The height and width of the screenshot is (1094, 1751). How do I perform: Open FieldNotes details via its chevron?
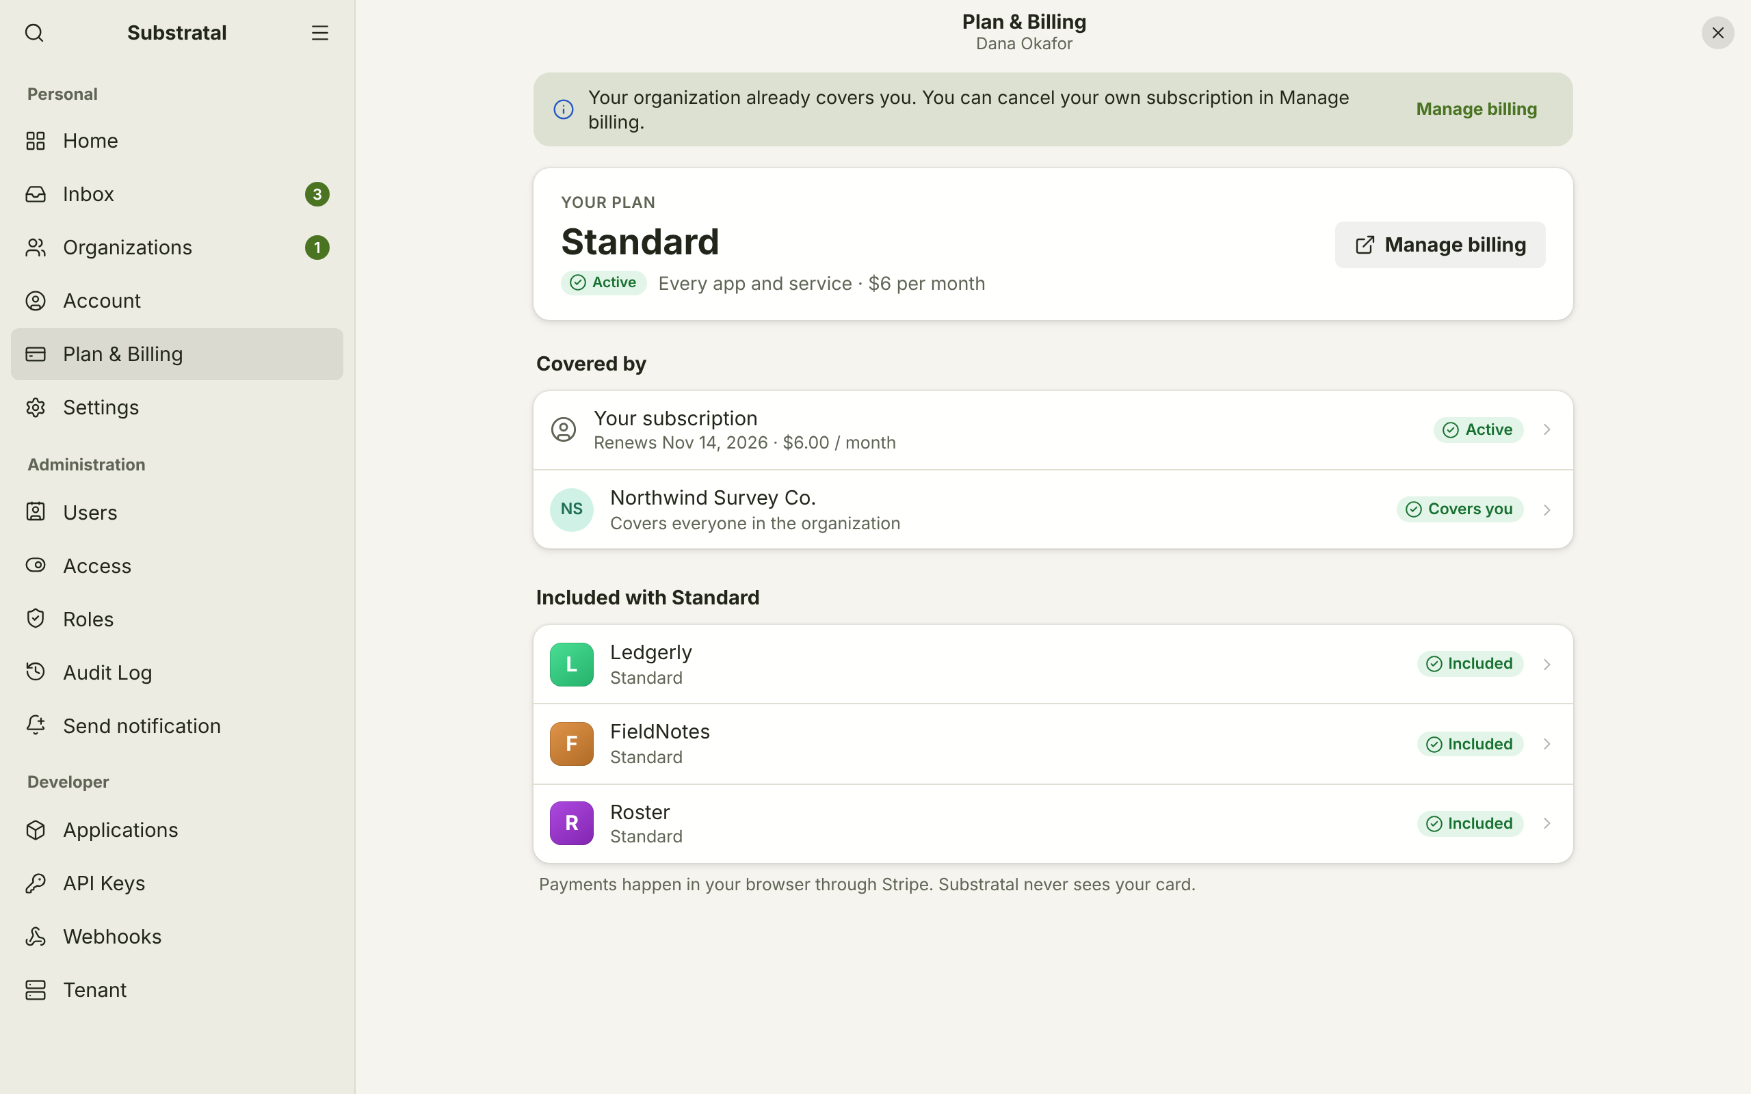click(x=1547, y=744)
